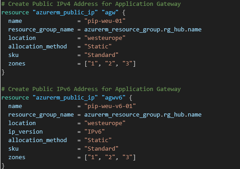Click the first "Standard" sku value
The image size is (240, 169).
click(x=101, y=55)
